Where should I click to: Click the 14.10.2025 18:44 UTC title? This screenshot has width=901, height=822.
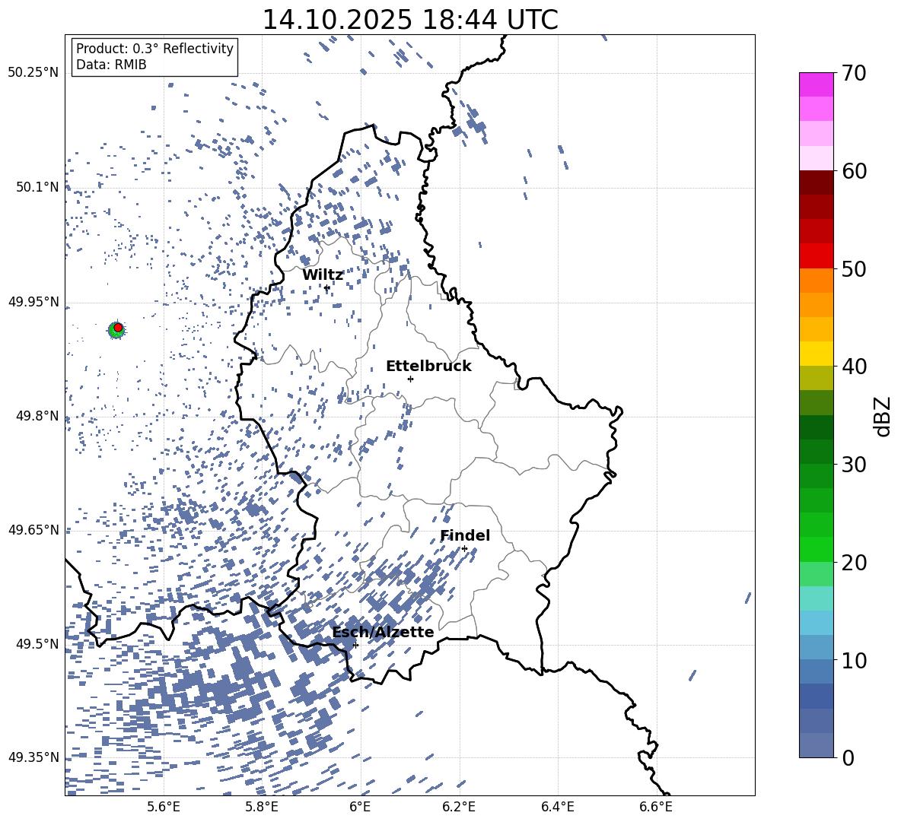[x=410, y=20]
